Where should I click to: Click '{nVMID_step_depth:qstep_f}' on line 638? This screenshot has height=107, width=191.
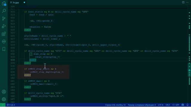click(x=47, y=72)
